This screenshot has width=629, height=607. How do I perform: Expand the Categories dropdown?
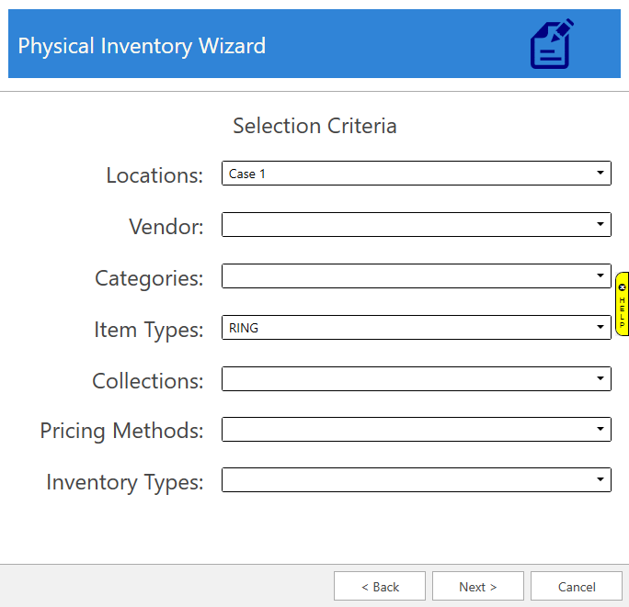click(600, 275)
